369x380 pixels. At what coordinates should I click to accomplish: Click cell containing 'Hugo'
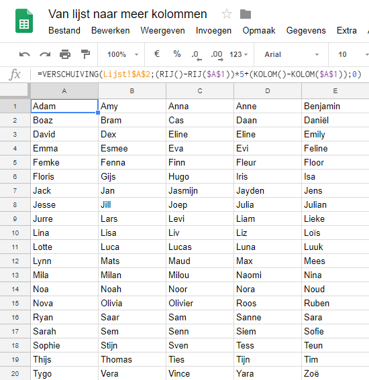click(x=200, y=176)
